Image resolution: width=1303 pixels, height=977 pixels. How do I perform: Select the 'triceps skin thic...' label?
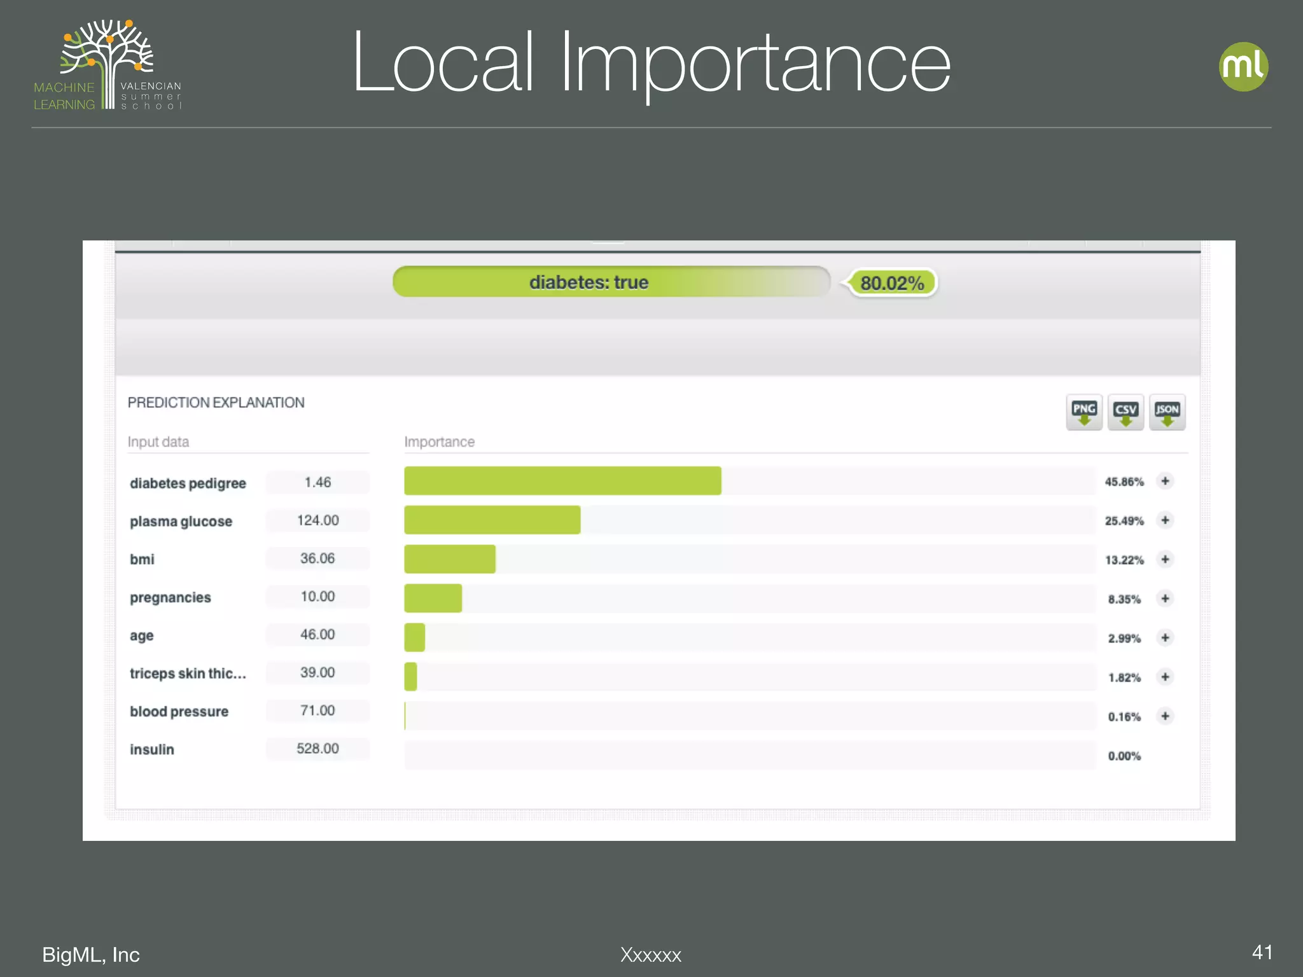click(x=188, y=674)
